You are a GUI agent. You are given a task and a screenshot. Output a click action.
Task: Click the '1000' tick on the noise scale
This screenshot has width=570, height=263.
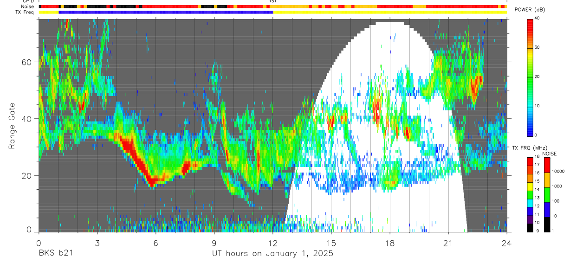pos(557,186)
